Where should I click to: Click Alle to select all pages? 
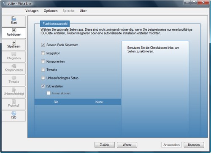pyautogui.click(x=56, y=102)
